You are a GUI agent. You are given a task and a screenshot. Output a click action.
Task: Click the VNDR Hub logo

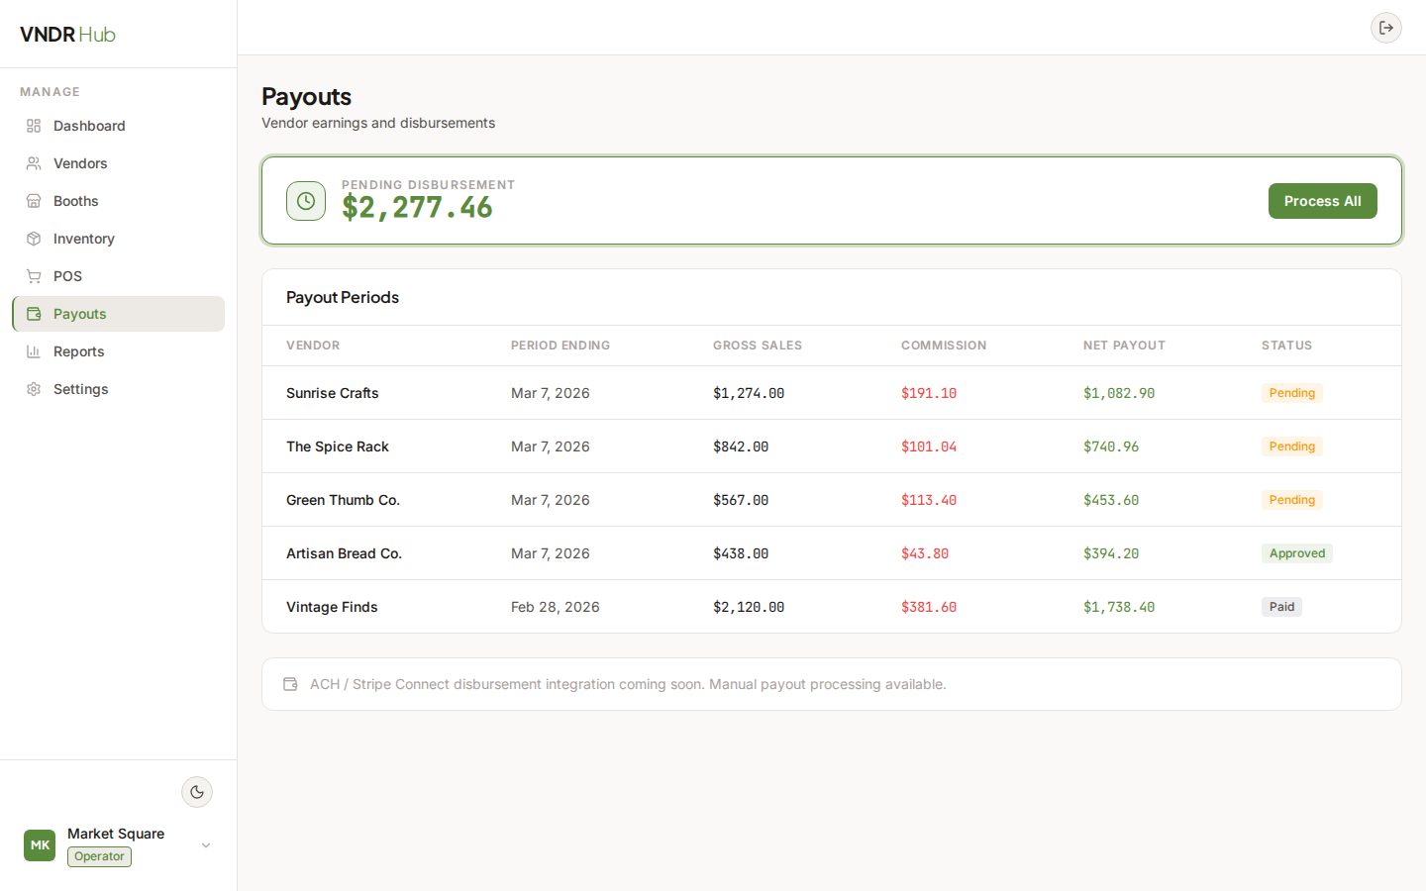[x=66, y=34]
